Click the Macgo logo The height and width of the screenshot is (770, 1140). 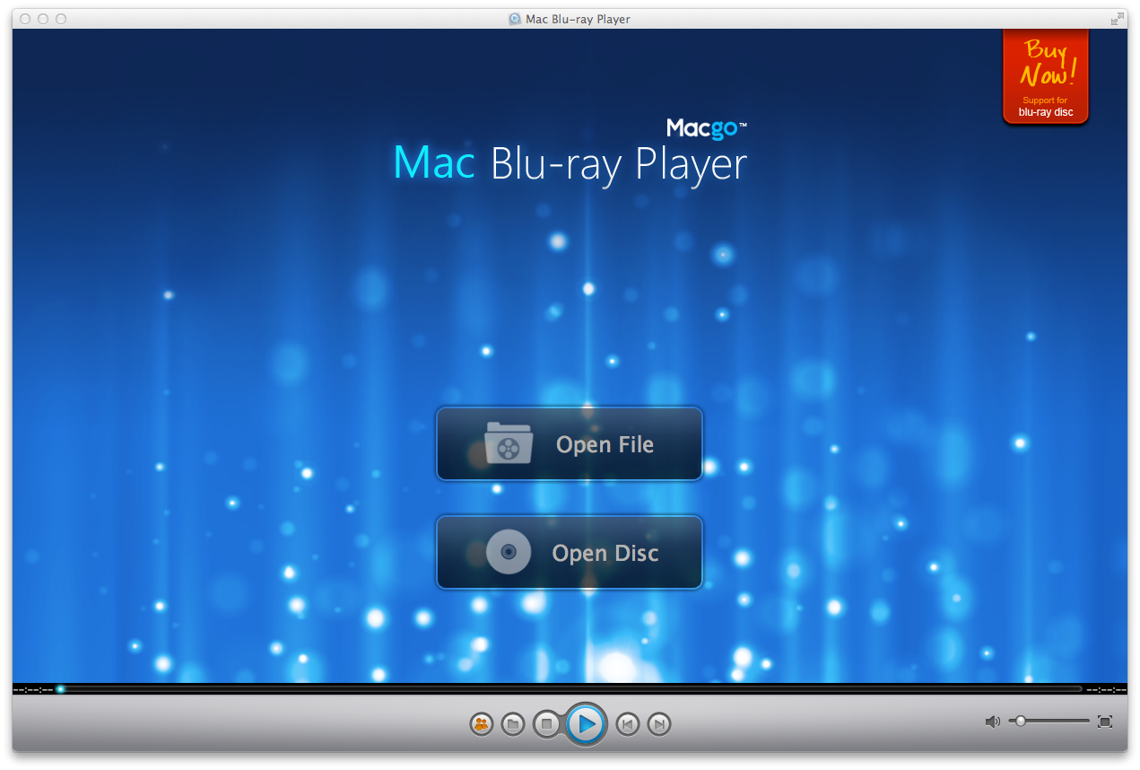coord(706,128)
